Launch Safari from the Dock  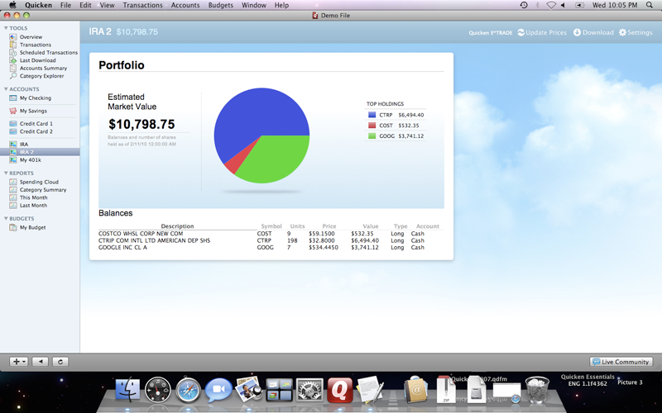click(x=188, y=390)
